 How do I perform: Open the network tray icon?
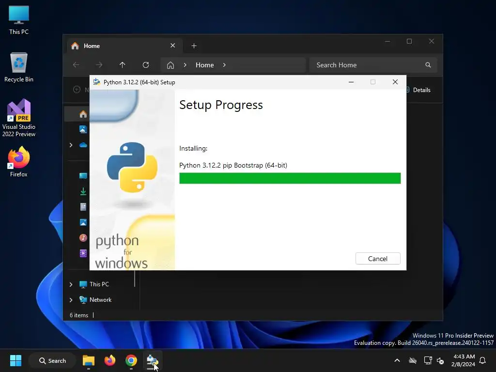pos(428,360)
